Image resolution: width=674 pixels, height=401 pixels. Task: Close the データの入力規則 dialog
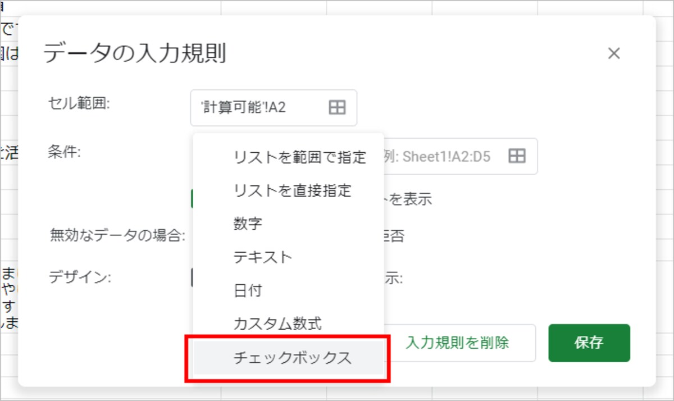[614, 53]
